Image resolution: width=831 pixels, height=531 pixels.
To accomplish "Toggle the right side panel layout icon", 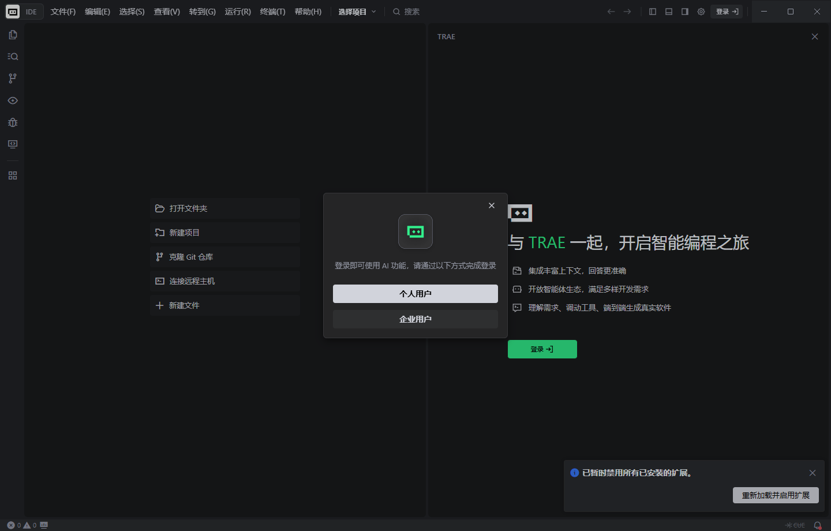I will 685,12.
